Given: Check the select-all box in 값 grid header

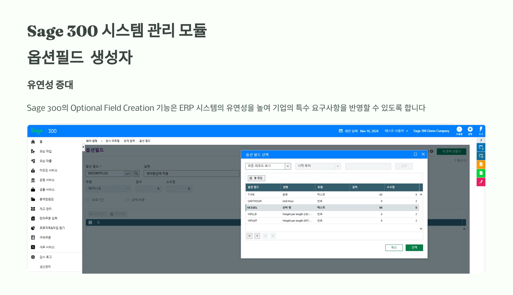Looking at the screenshot, I should pyautogui.click(x=90, y=222).
